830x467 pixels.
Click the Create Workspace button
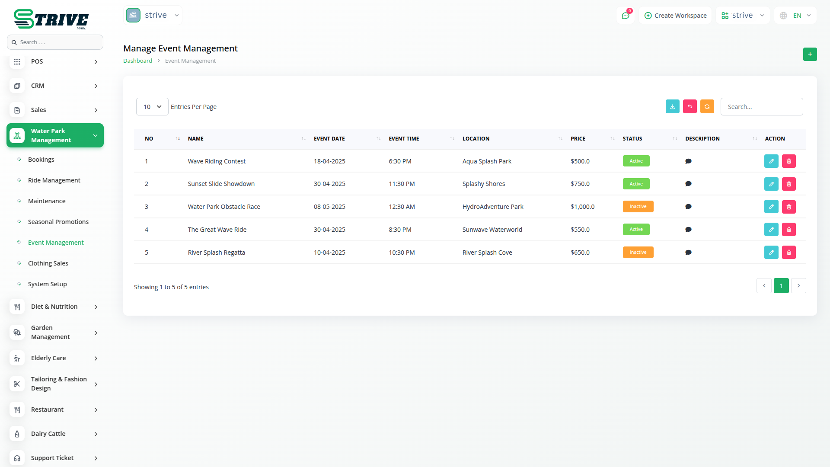coord(675,16)
